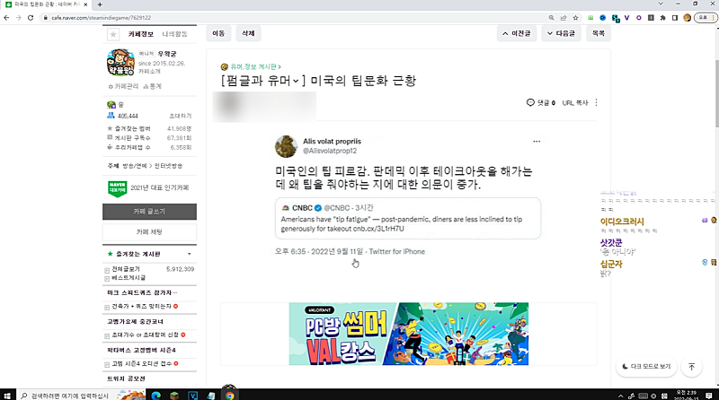
Task: Click the blue circle extension icon
Action: (x=602, y=17)
